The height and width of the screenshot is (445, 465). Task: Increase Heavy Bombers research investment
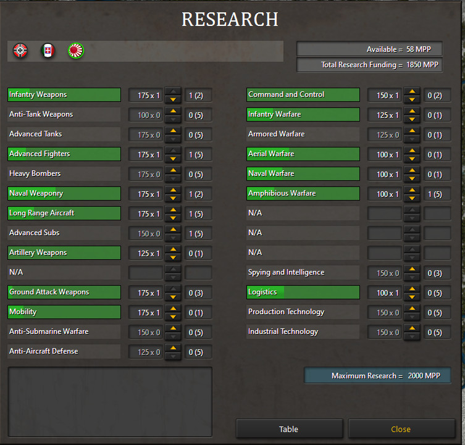point(173,170)
